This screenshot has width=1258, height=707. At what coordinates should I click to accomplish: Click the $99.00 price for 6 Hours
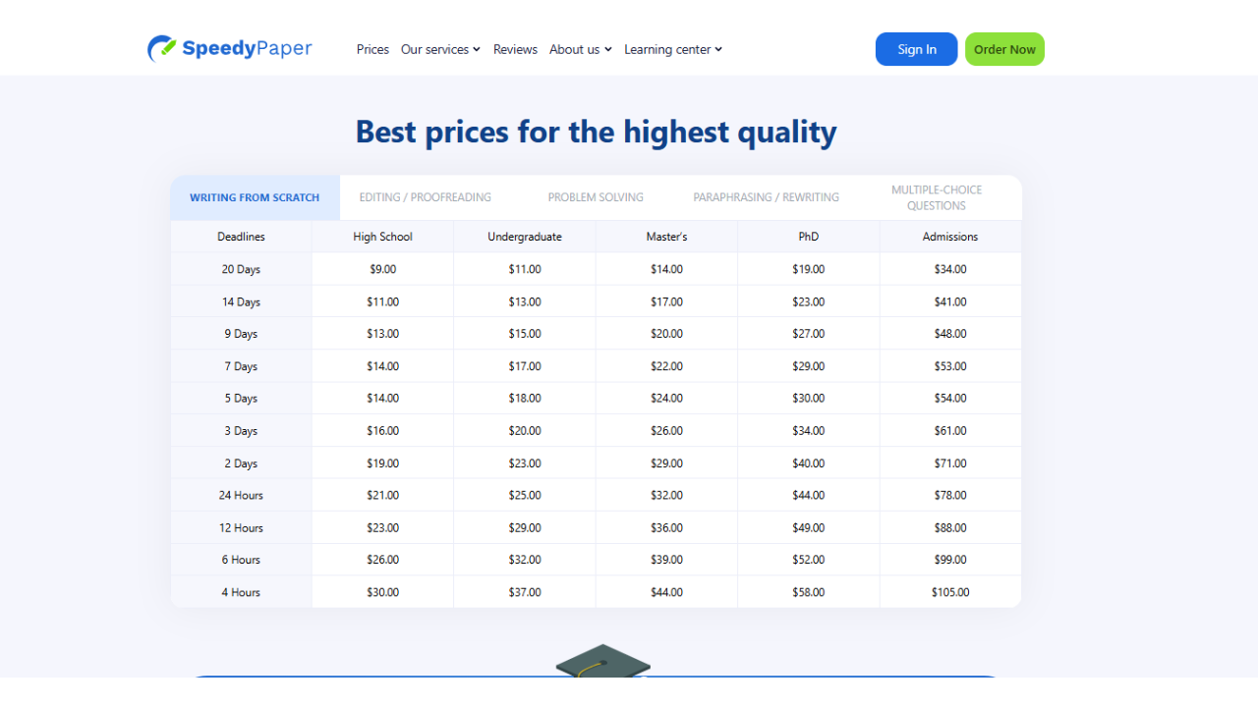pyautogui.click(x=950, y=560)
